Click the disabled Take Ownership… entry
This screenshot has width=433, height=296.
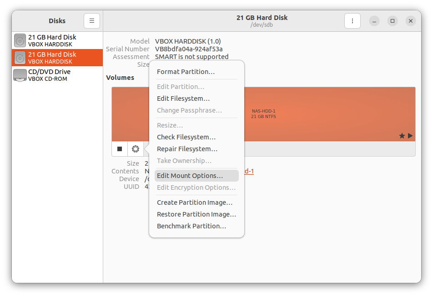click(x=196, y=161)
